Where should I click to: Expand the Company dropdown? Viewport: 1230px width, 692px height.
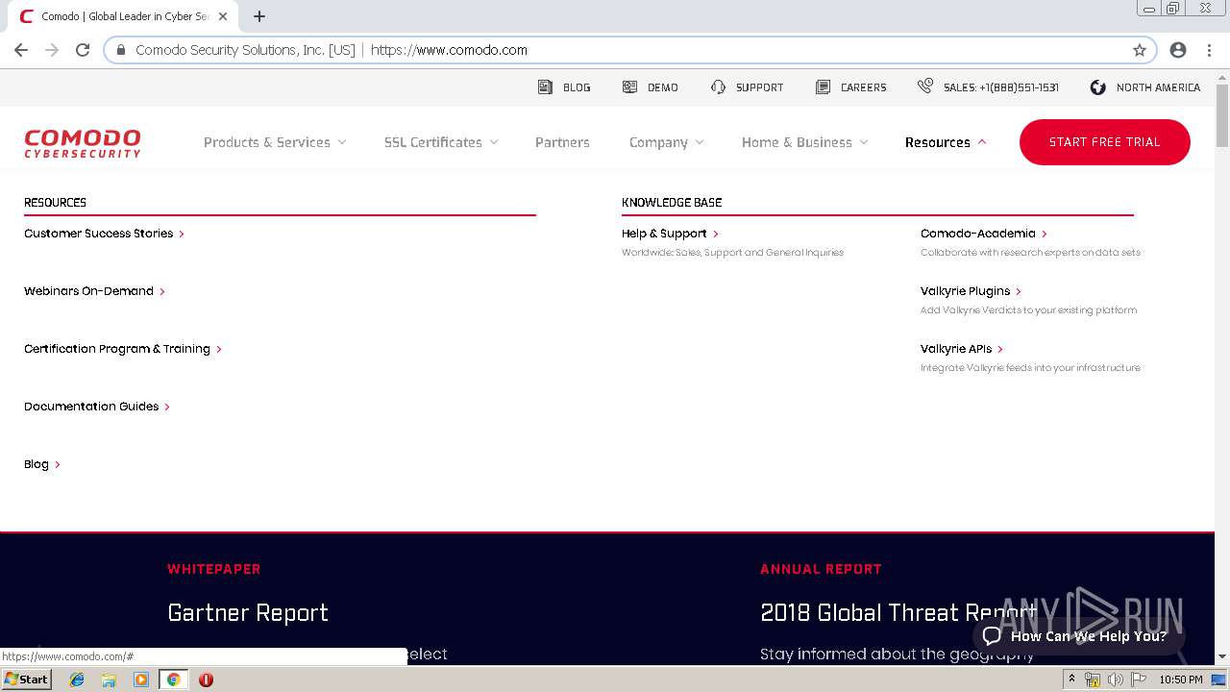click(667, 142)
